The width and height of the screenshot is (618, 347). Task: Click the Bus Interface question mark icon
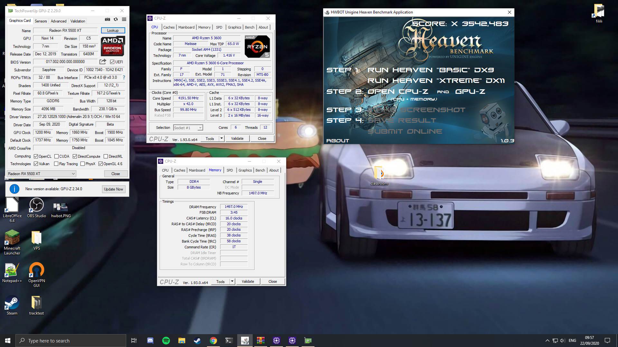[x=124, y=77]
